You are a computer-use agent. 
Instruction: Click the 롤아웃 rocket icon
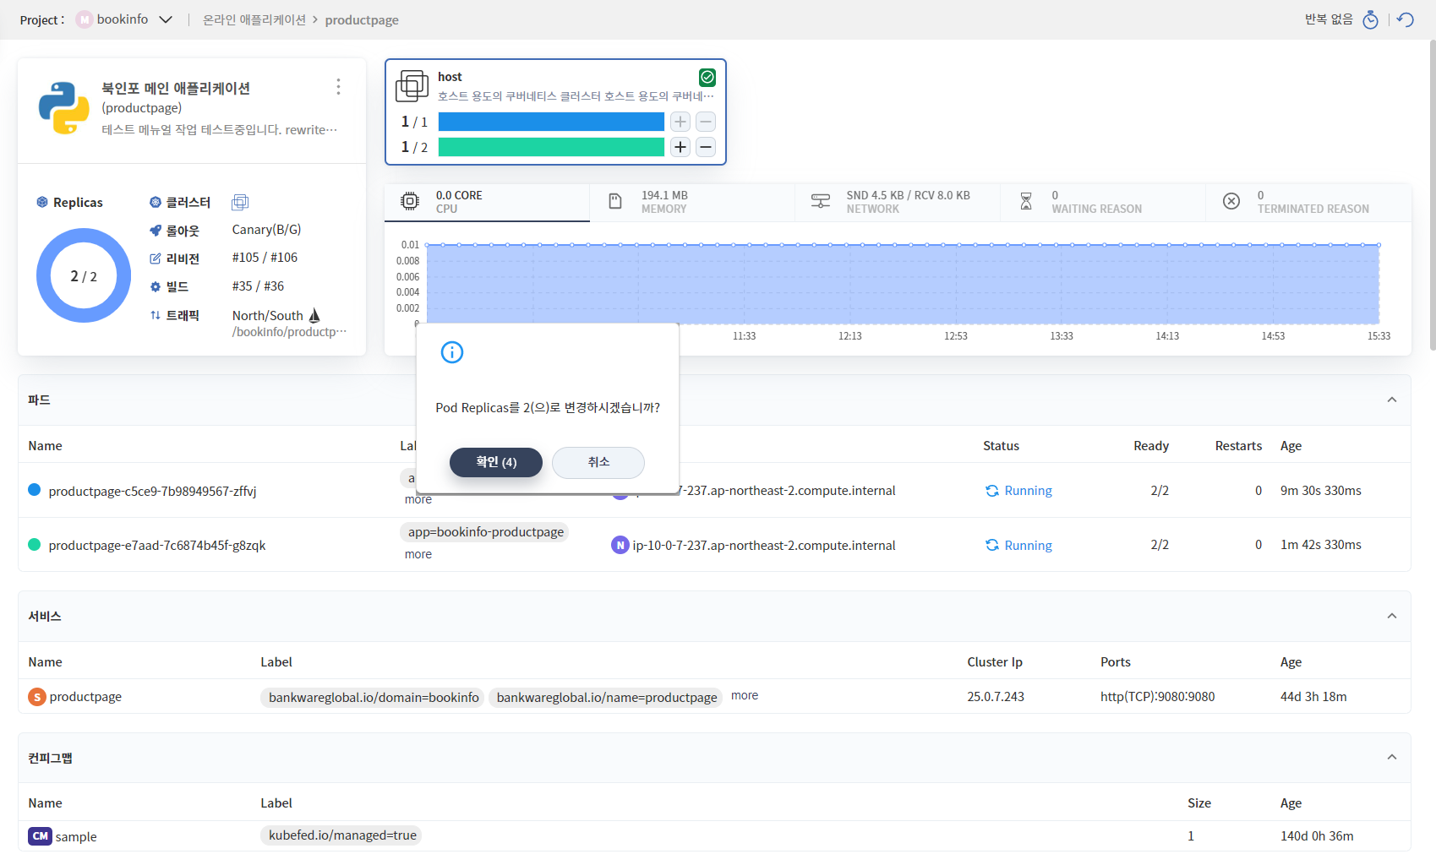point(156,231)
